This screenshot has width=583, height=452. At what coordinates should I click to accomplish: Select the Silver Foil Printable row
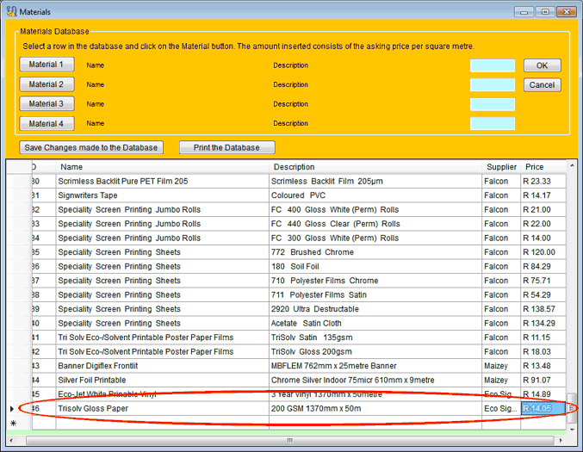(x=162, y=380)
